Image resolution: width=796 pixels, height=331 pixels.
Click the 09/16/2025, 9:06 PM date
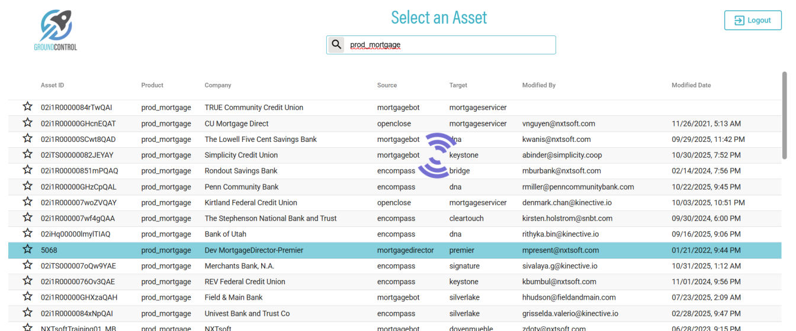[706, 234]
